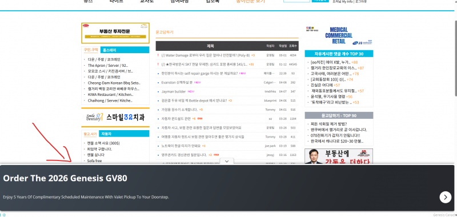Open the Evanston 산책하실 분 post

[177, 82]
